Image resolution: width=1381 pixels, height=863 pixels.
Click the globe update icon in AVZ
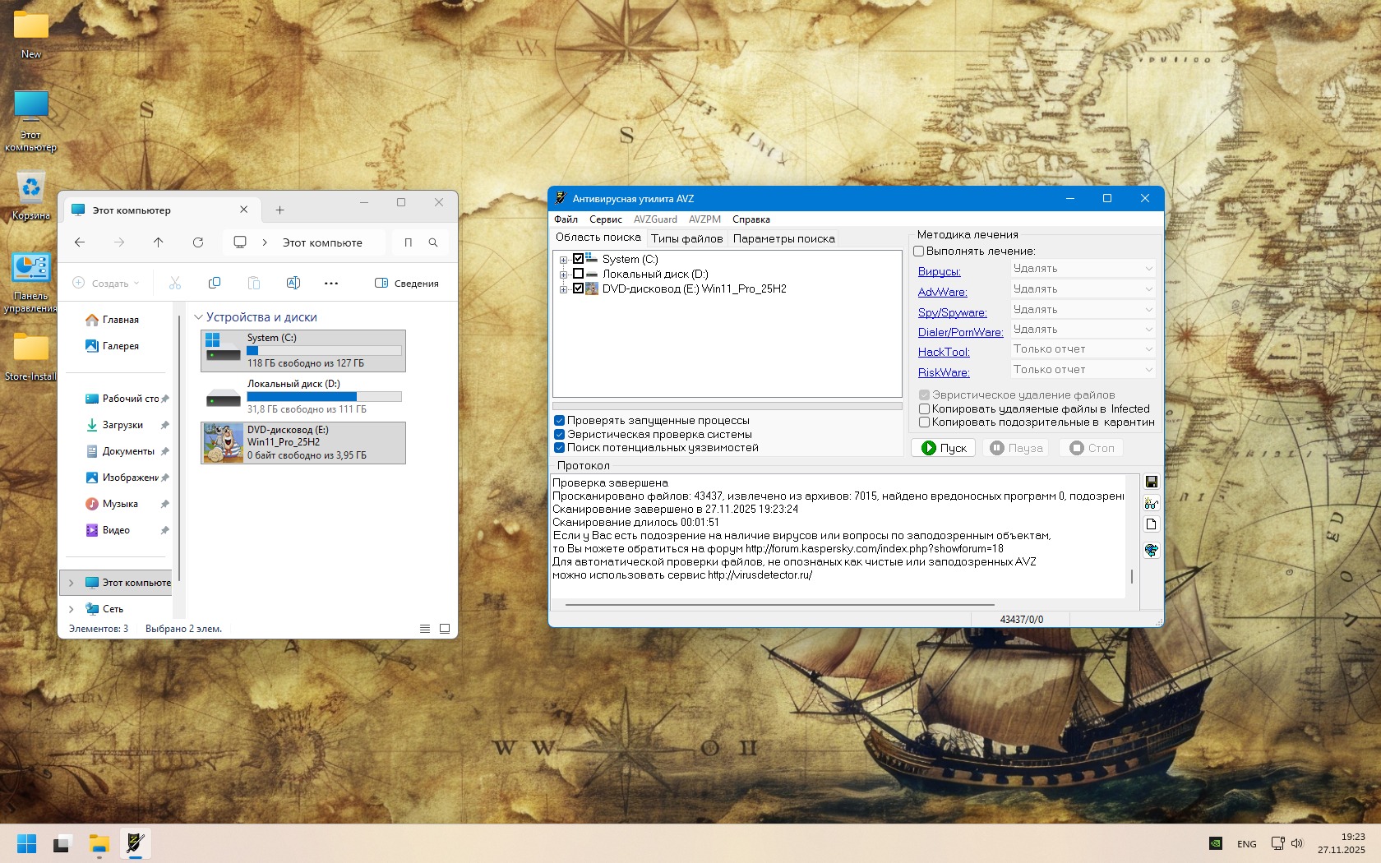pos(1151,550)
